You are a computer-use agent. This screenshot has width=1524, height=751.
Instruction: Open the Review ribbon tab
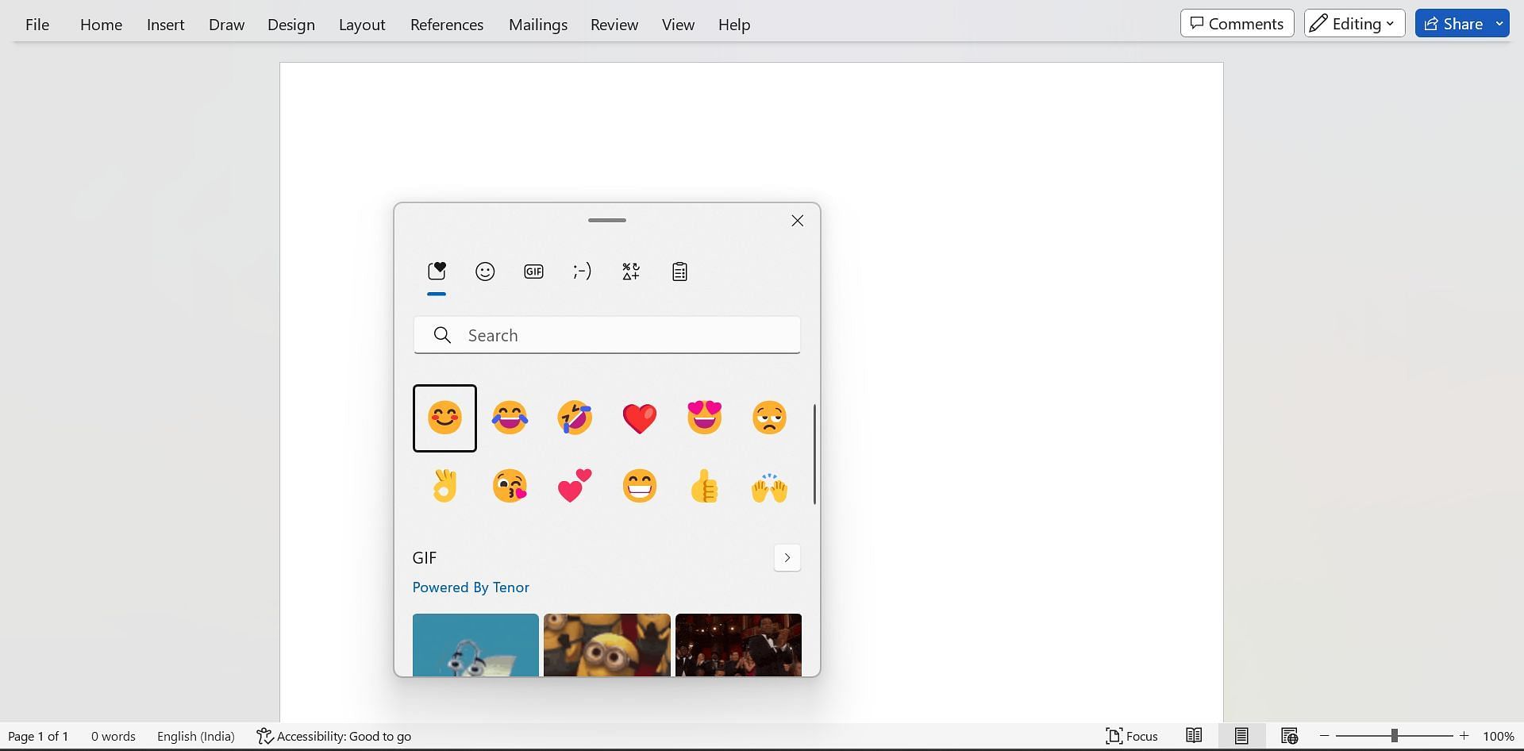[614, 25]
